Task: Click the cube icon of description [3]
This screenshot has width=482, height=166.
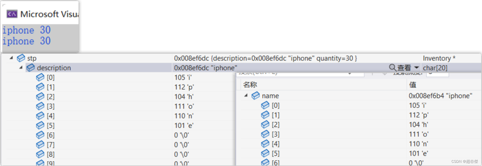Action: [40, 106]
